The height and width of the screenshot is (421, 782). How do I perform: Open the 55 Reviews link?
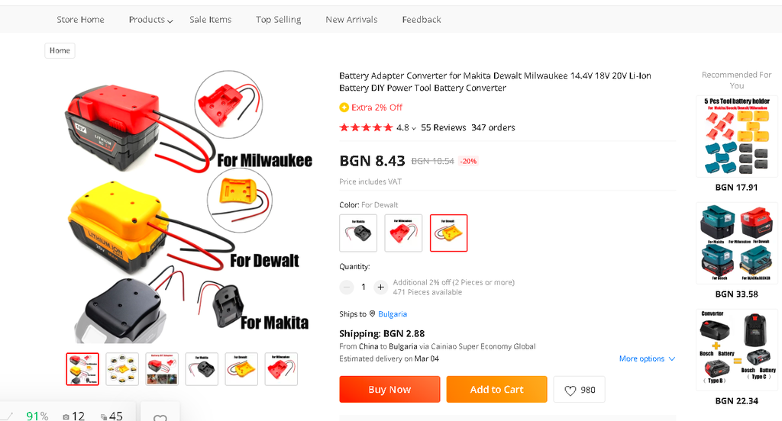coord(443,128)
